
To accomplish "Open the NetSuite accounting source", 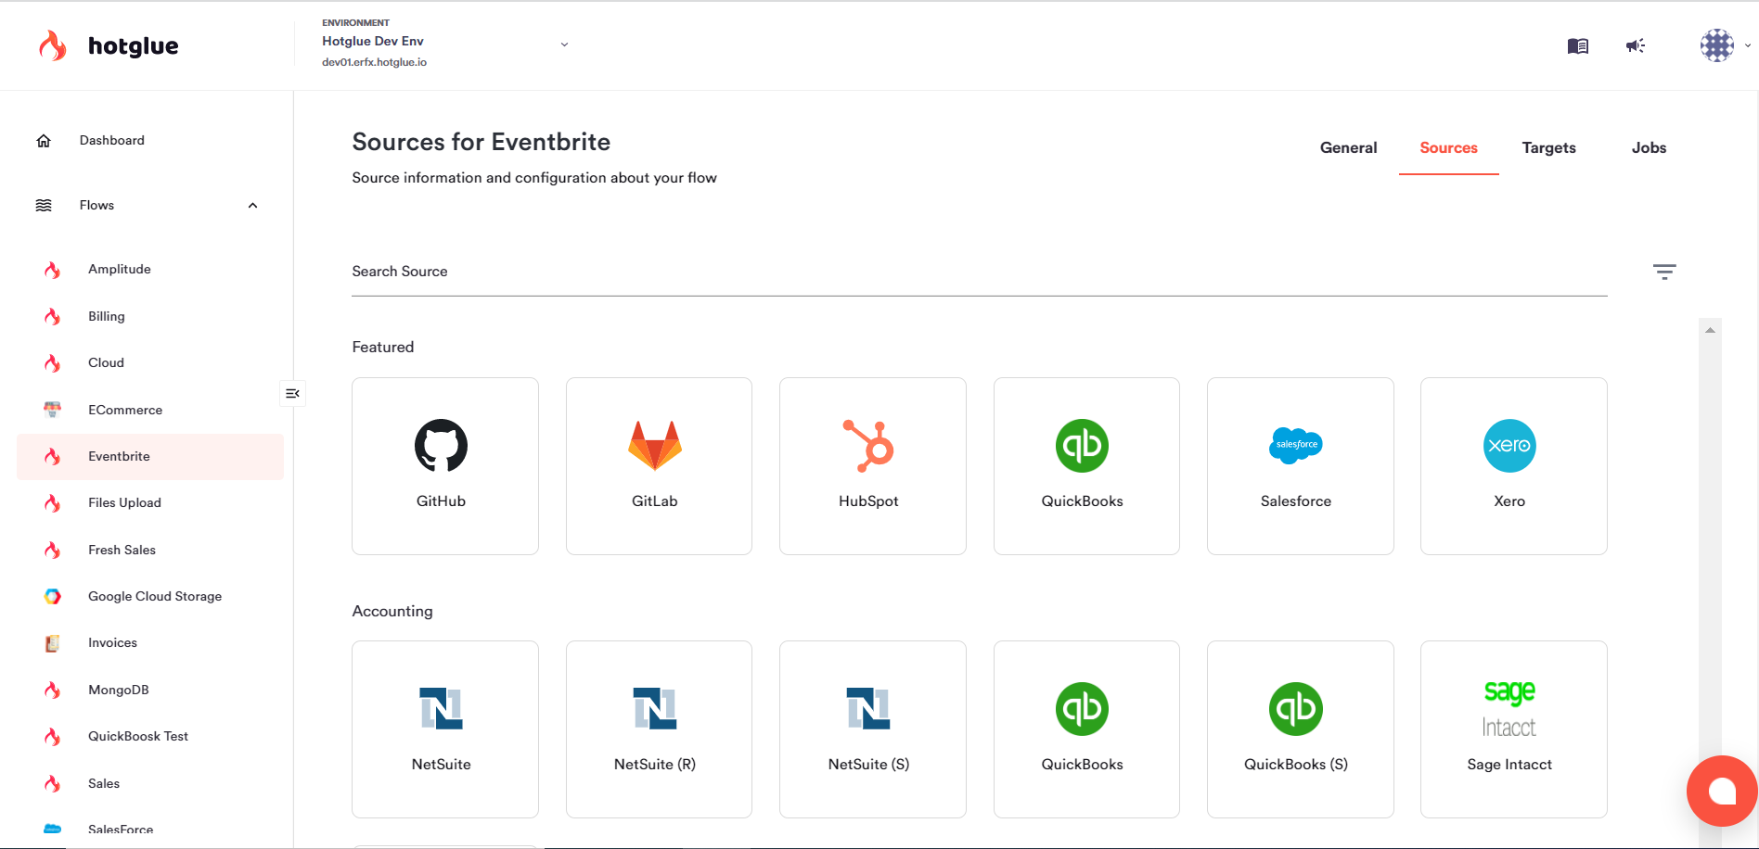I will [x=445, y=729].
